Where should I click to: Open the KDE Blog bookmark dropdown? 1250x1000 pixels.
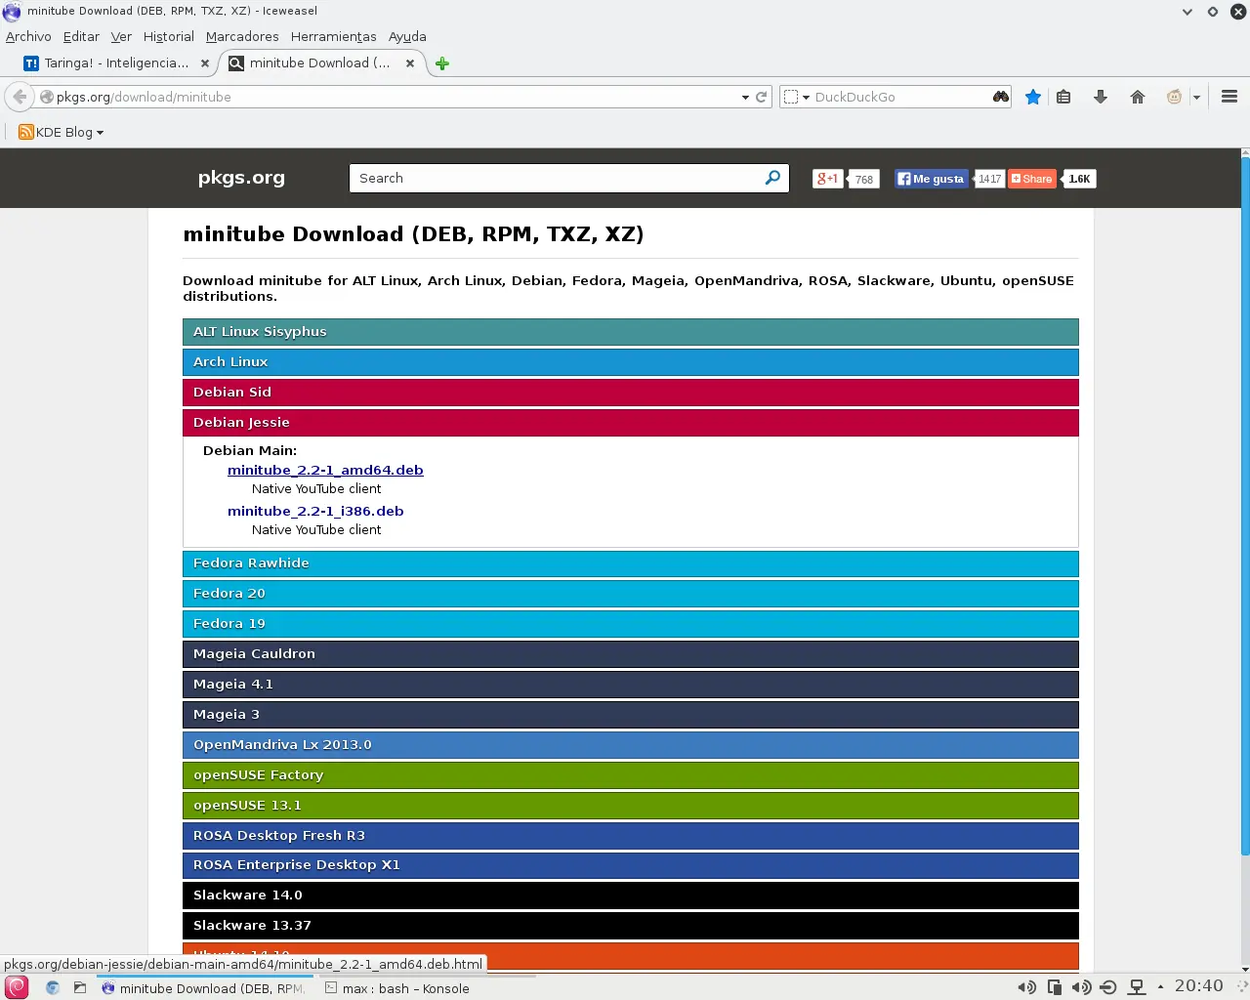(100, 133)
